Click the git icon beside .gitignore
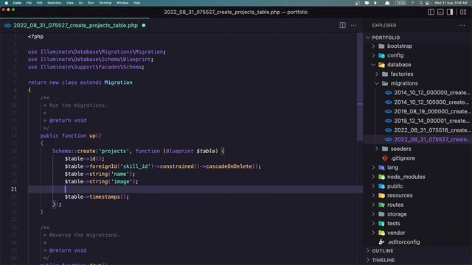 (385, 158)
